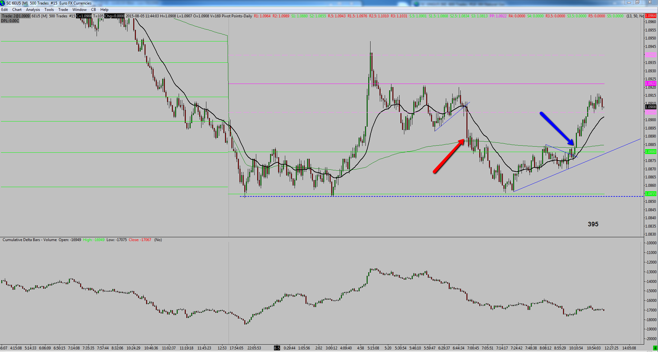
Task: Click the black 1.0908 last price marker
Action: pos(651,107)
